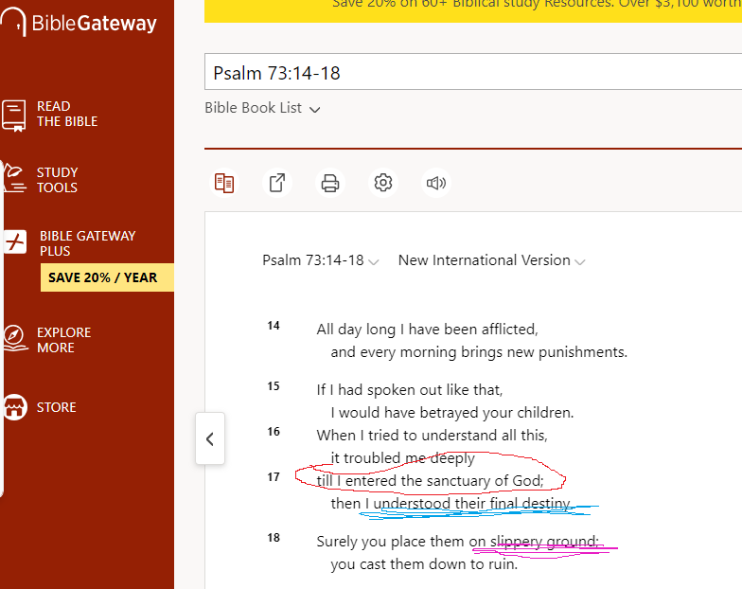Click the share passage icon
The image size is (742, 589).
tap(277, 183)
